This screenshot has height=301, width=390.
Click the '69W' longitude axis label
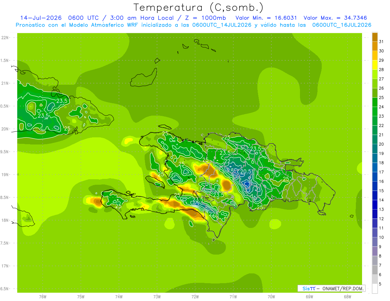309,297
